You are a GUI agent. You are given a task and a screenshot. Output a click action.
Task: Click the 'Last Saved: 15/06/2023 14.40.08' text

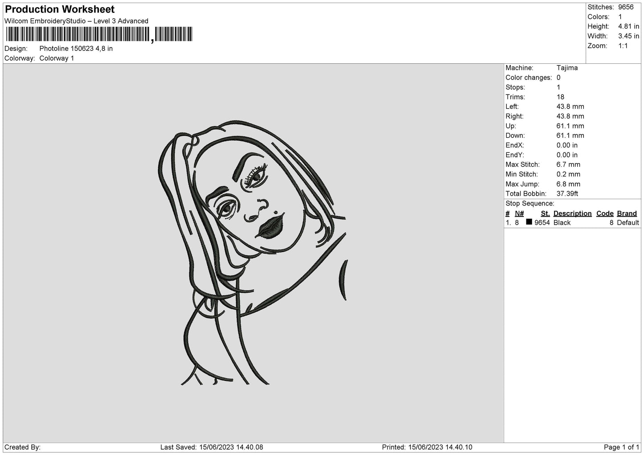211,447
